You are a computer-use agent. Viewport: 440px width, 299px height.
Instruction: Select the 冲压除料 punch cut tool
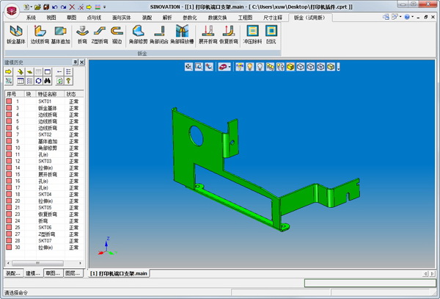click(253, 35)
